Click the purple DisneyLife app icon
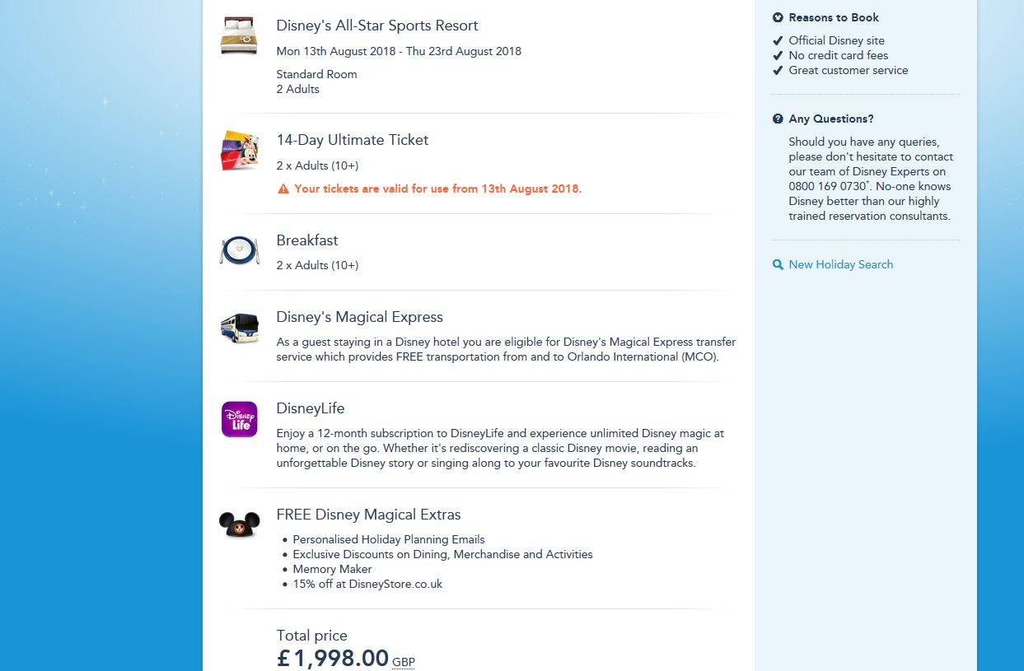Image resolution: width=1024 pixels, height=671 pixels. pyautogui.click(x=240, y=419)
